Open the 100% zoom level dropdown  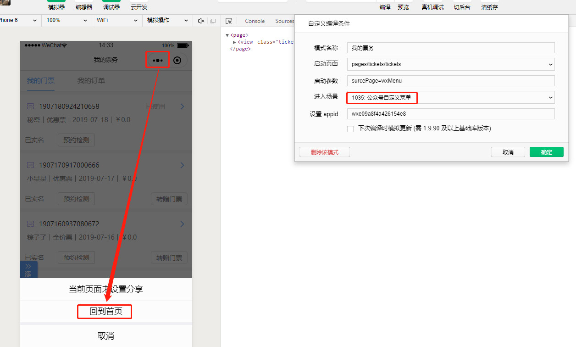pos(66,21)
